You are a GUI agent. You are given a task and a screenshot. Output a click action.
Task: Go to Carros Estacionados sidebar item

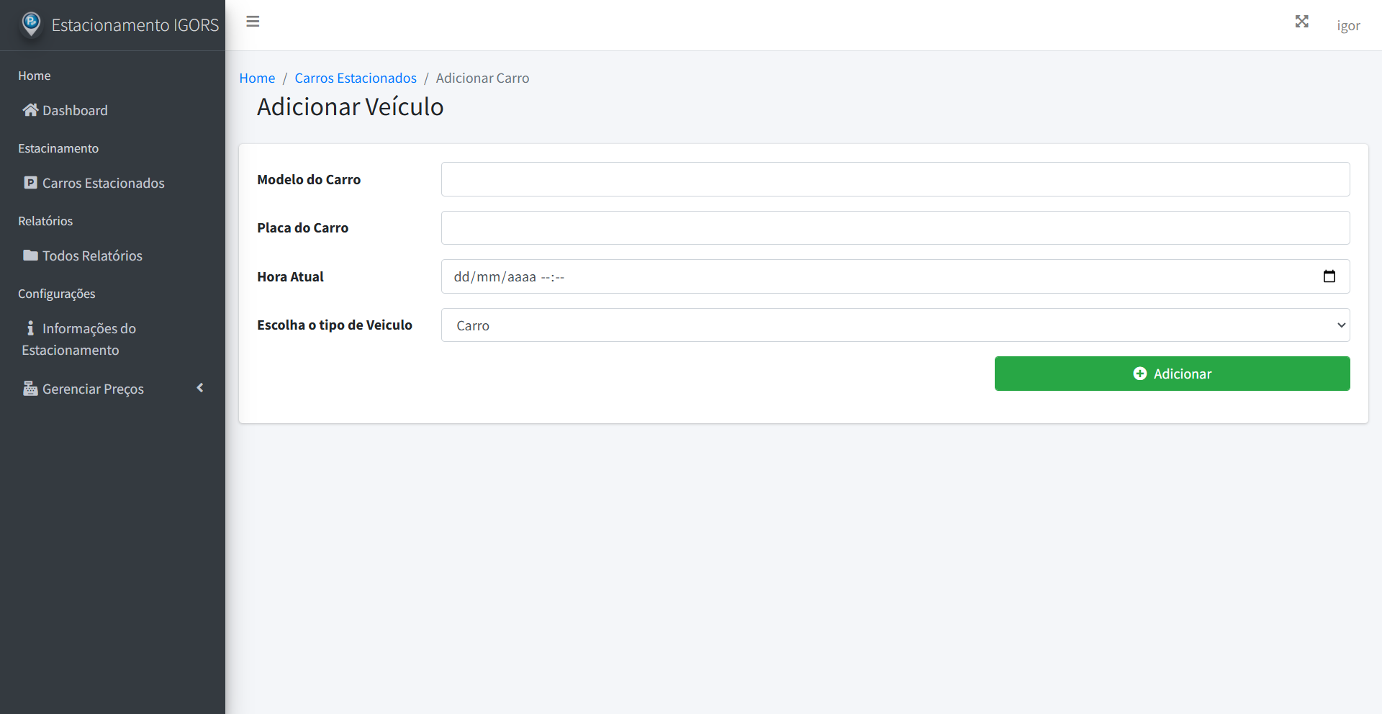tap(103, 183)
